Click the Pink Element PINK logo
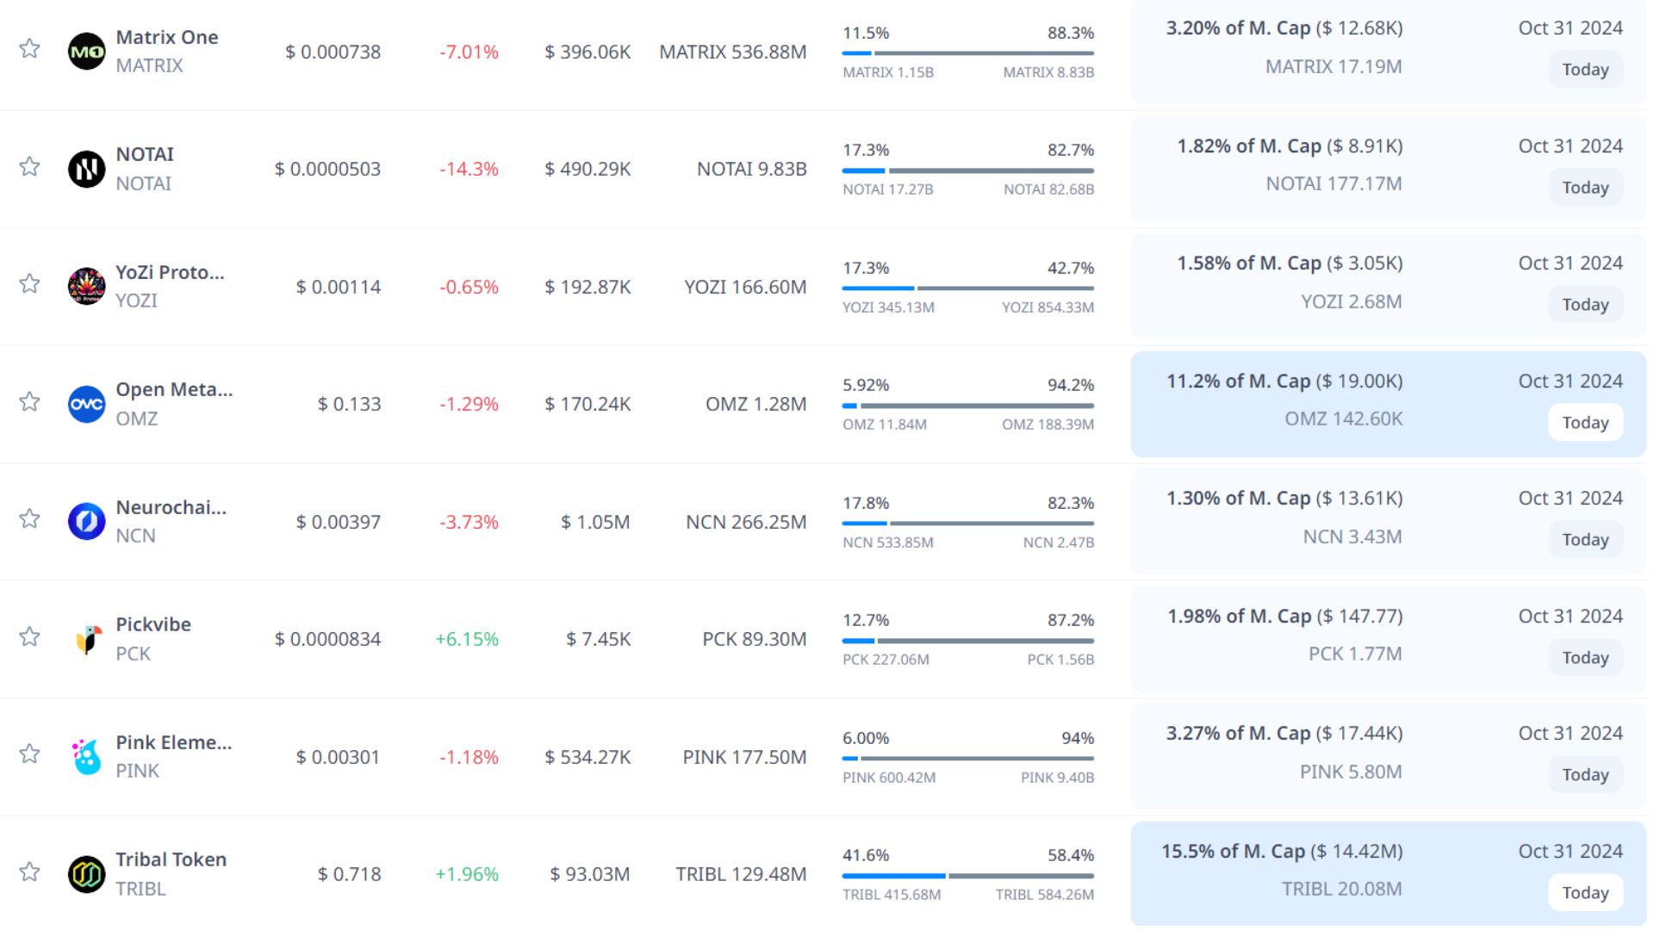 pos(86,757)
